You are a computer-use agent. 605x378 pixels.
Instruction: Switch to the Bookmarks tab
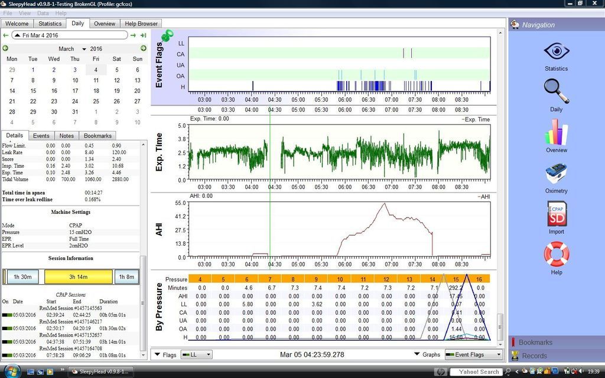click(x=97, y=136)
